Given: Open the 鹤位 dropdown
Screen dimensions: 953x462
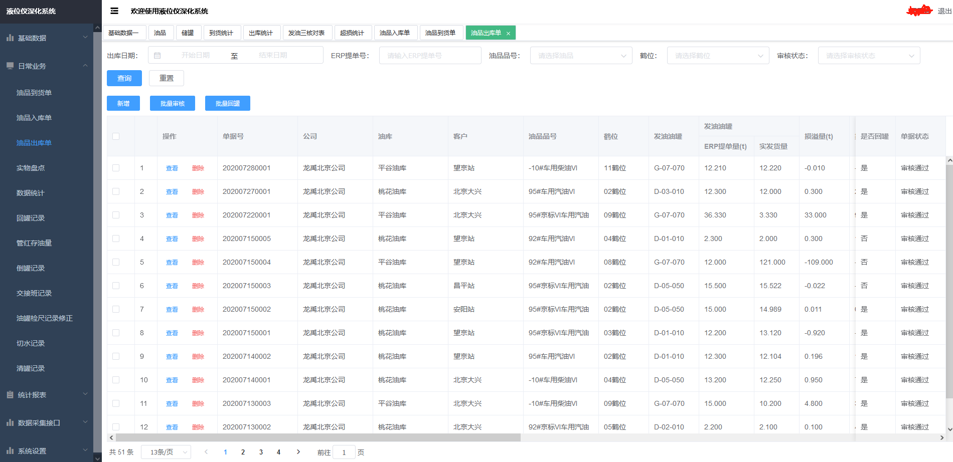Looking at the screenshot, I should (718, 56).
